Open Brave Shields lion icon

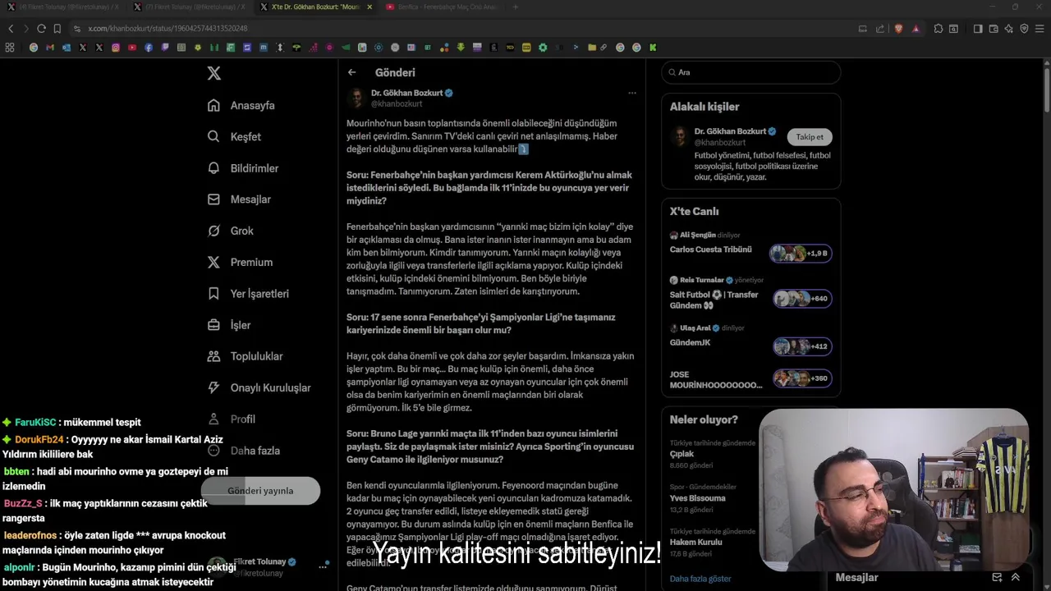pyautogui.click(x=898, y=29)
